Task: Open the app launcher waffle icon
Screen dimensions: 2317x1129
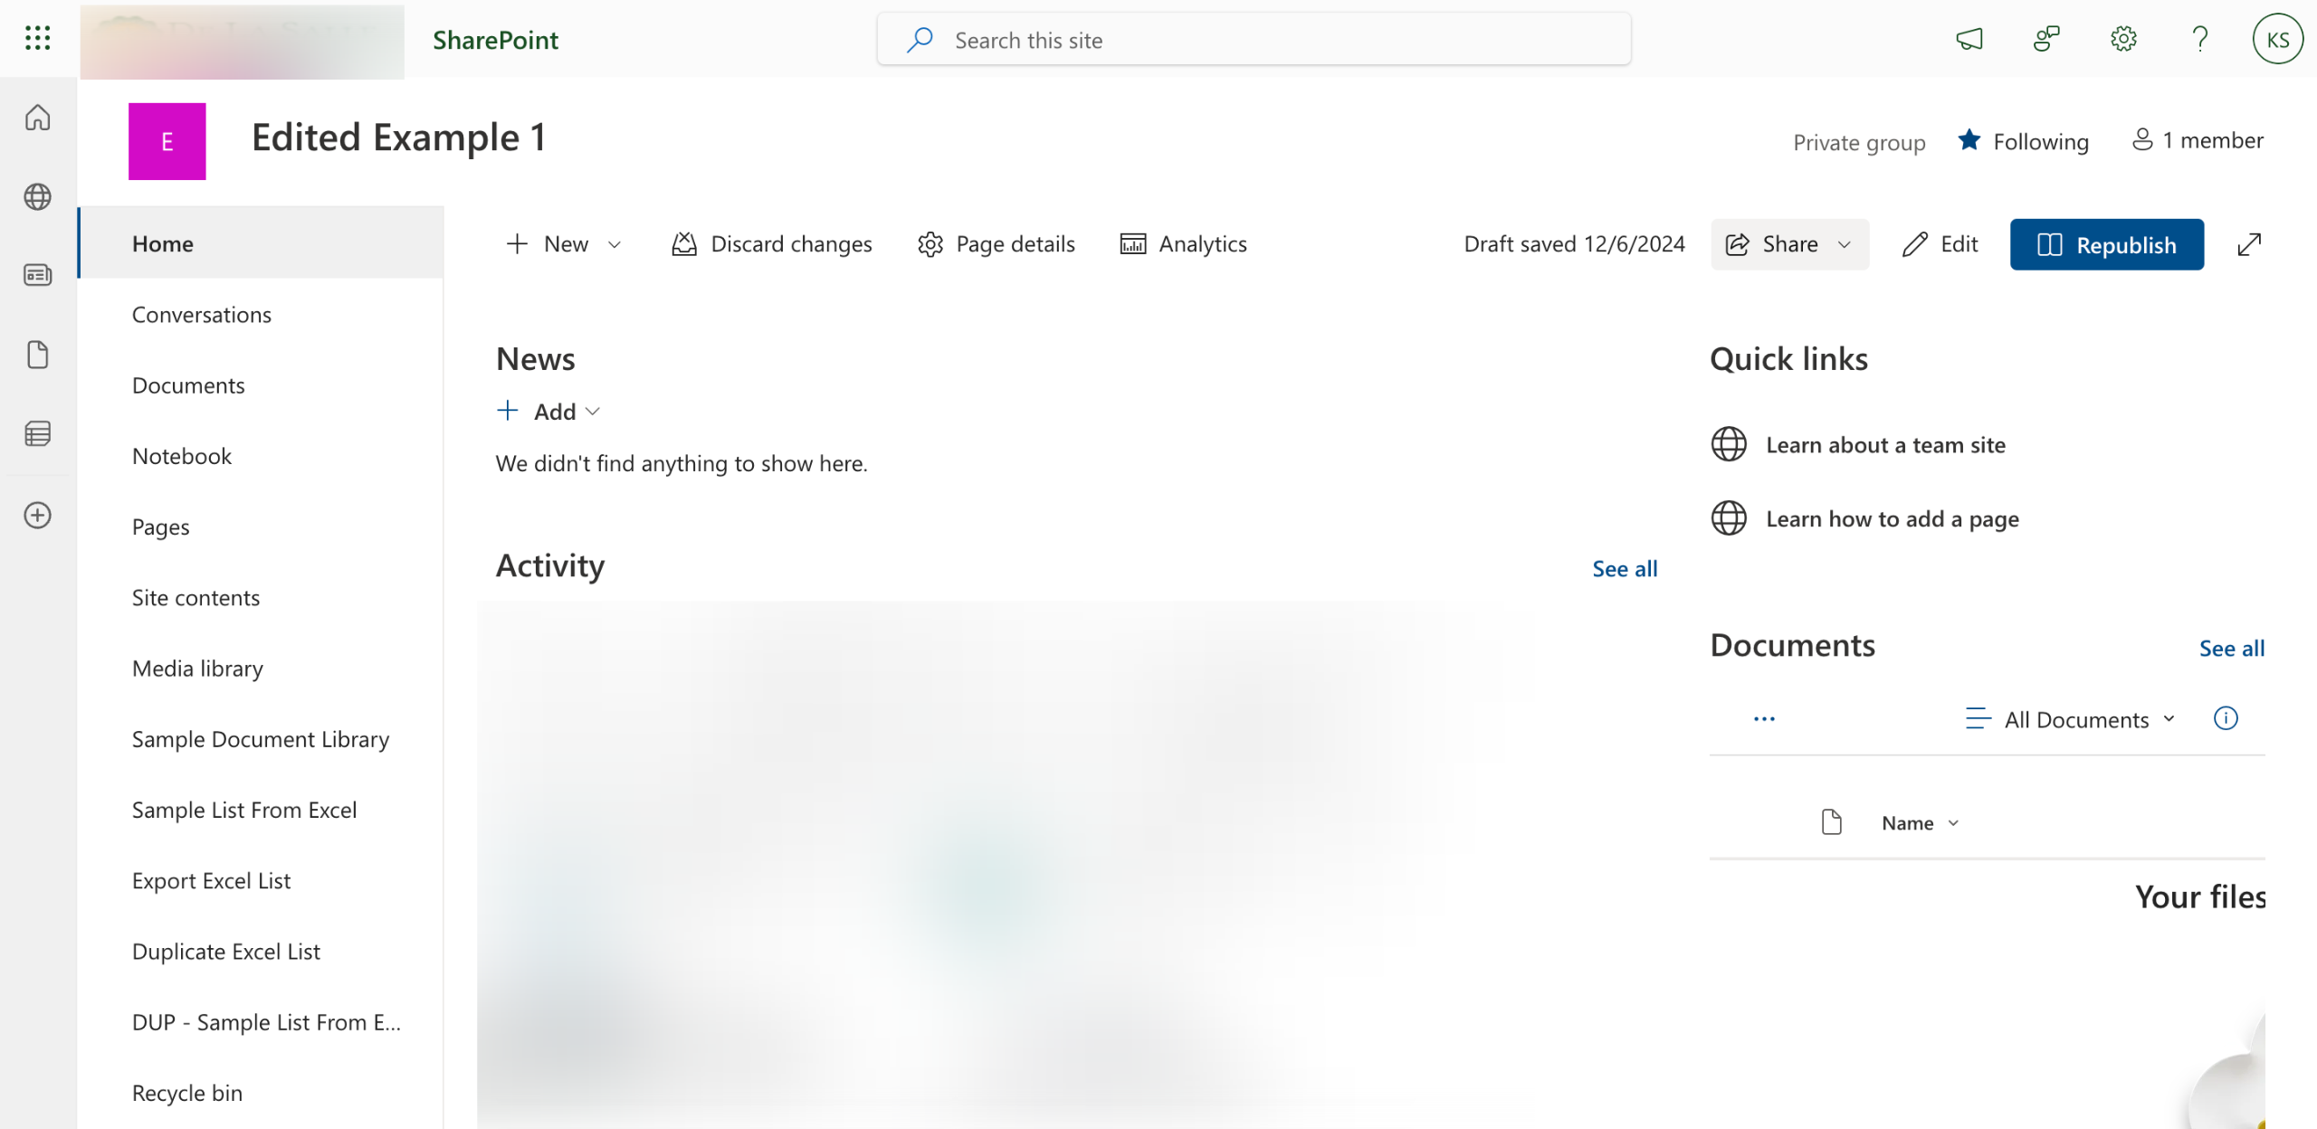Action: pyautogui.click(x=37, y=38)
